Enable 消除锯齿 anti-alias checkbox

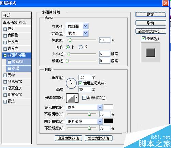[84, 98]
